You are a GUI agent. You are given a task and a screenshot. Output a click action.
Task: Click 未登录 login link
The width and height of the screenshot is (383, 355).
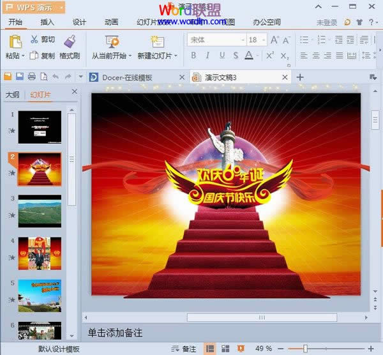(x=327, y=22)
